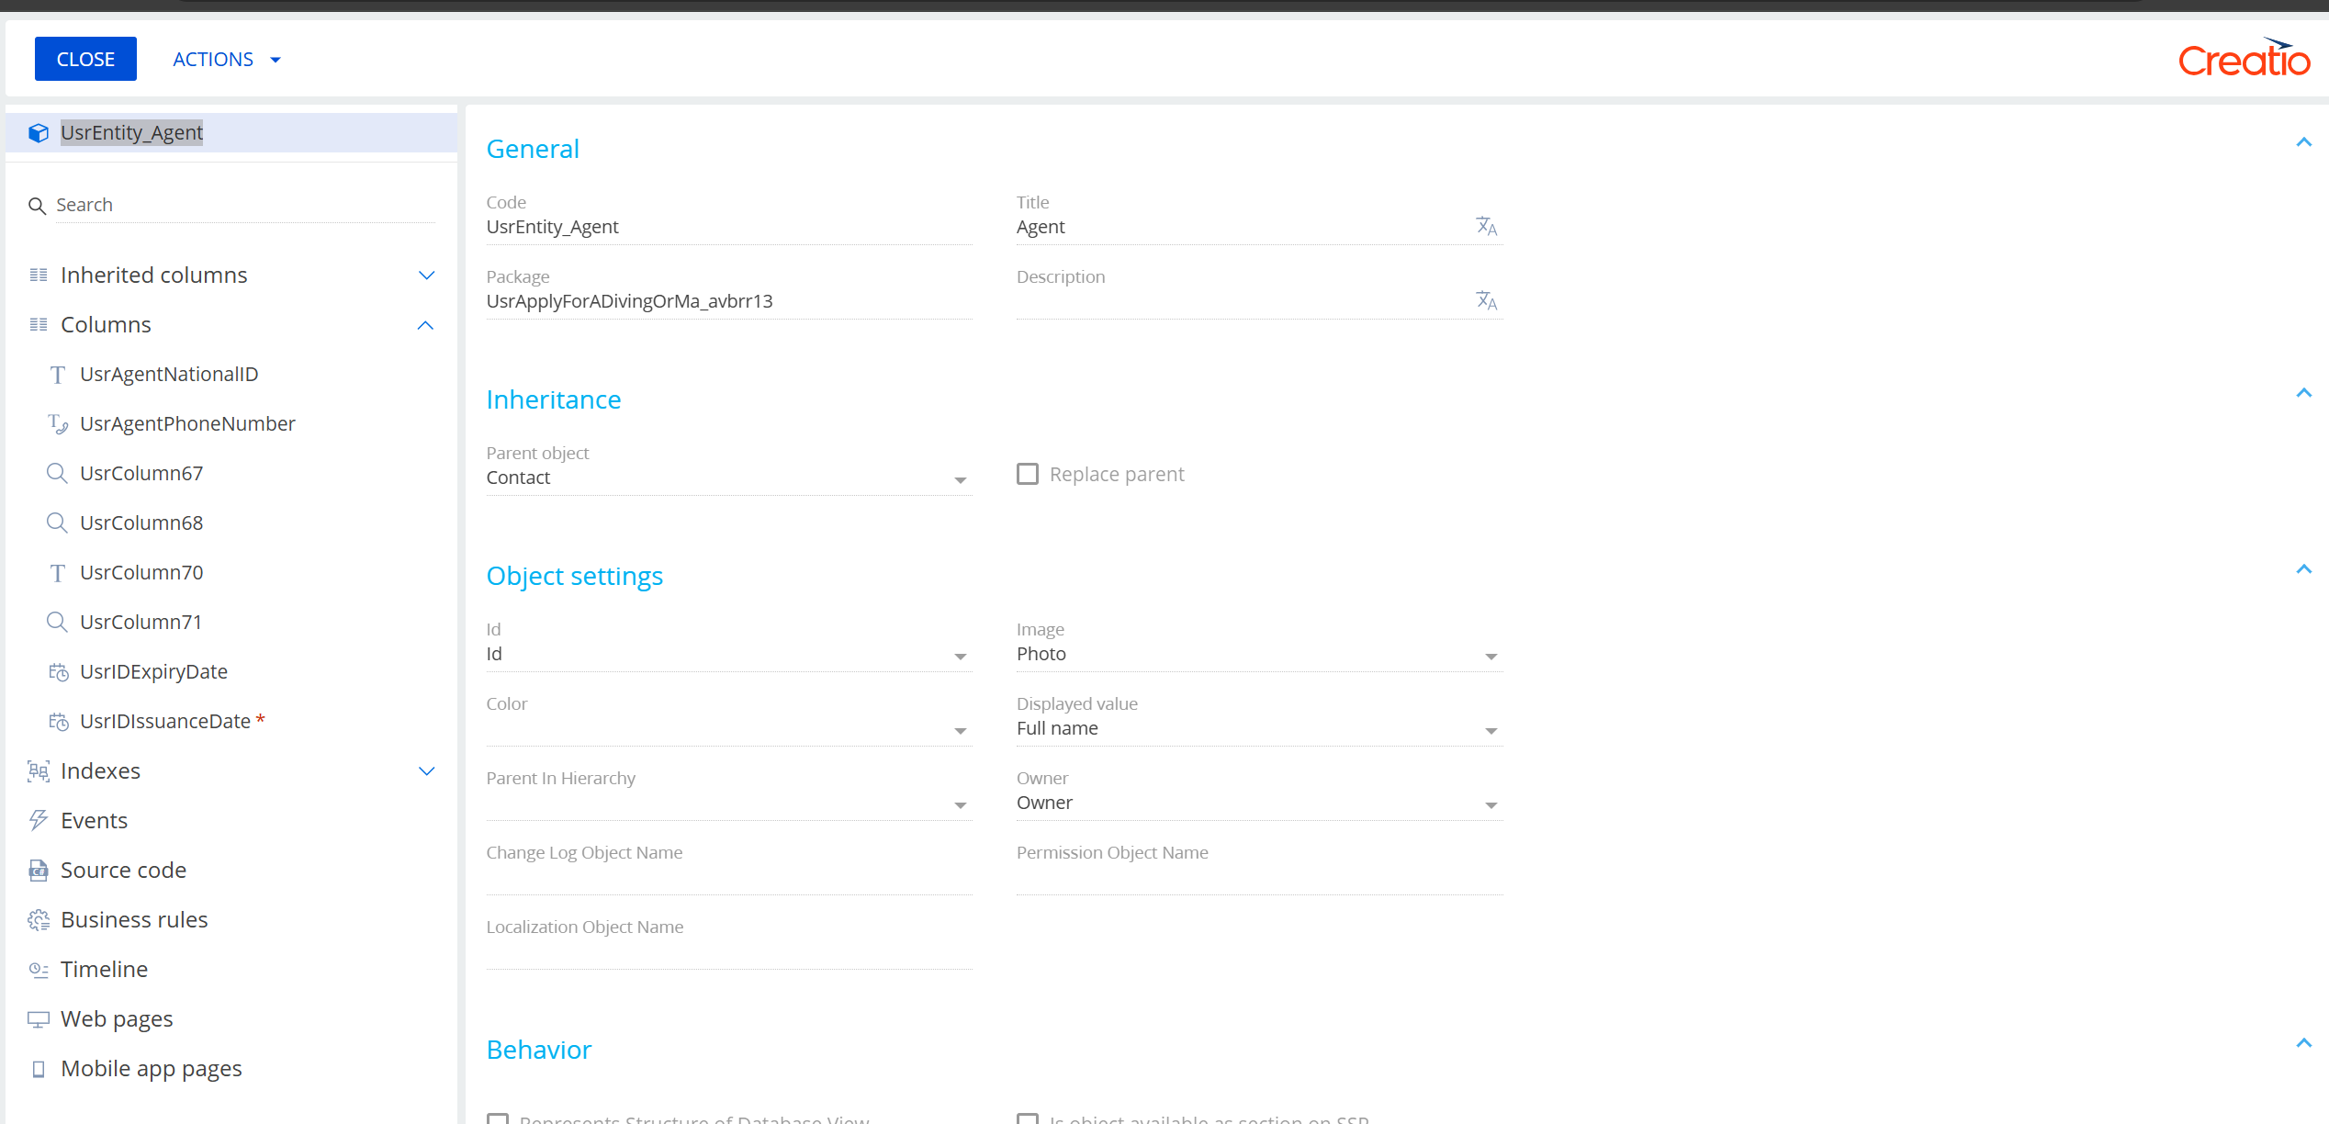Select the UsrAgentNationalID column

(169, 375)
